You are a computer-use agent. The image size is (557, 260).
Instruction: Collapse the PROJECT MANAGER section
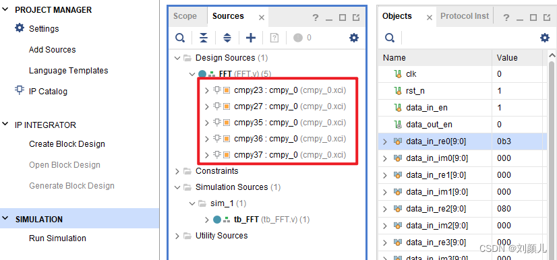[5, 9]
